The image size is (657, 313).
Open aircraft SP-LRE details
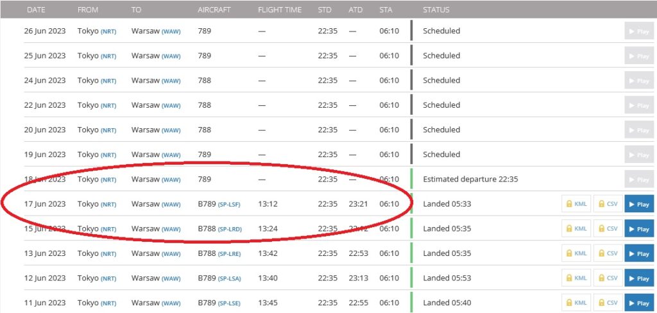230,254
